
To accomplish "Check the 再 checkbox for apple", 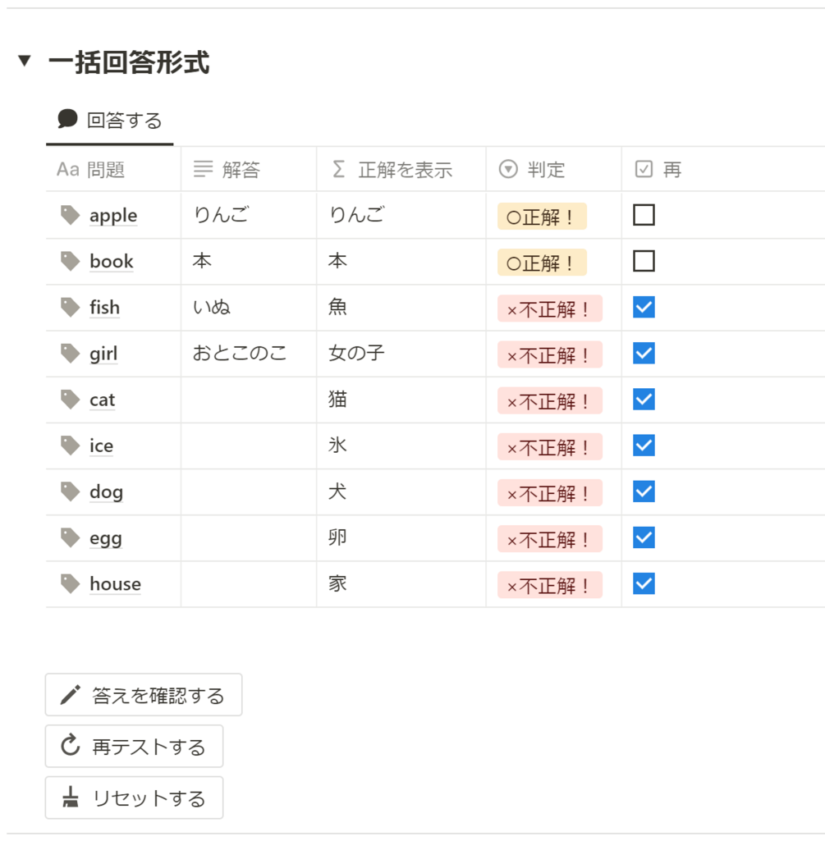I will click(644, 215).
